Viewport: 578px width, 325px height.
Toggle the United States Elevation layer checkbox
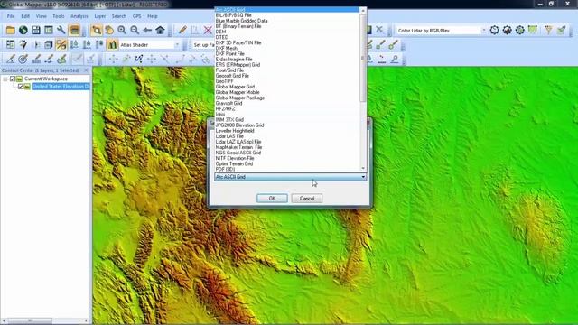pyautogui.click(x=21, y=87)
